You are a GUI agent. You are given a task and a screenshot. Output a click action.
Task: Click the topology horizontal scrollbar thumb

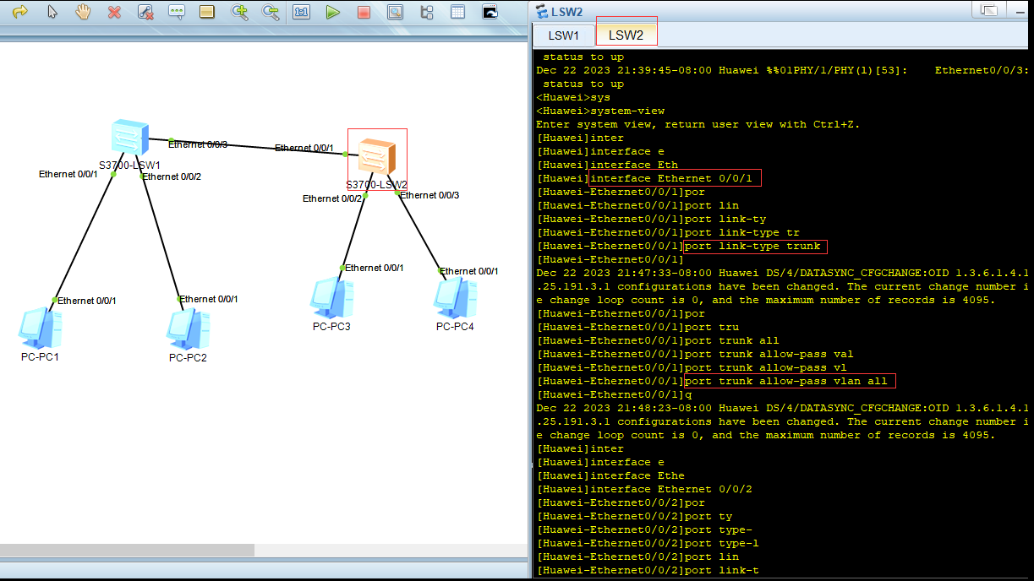tap(127, 550)
